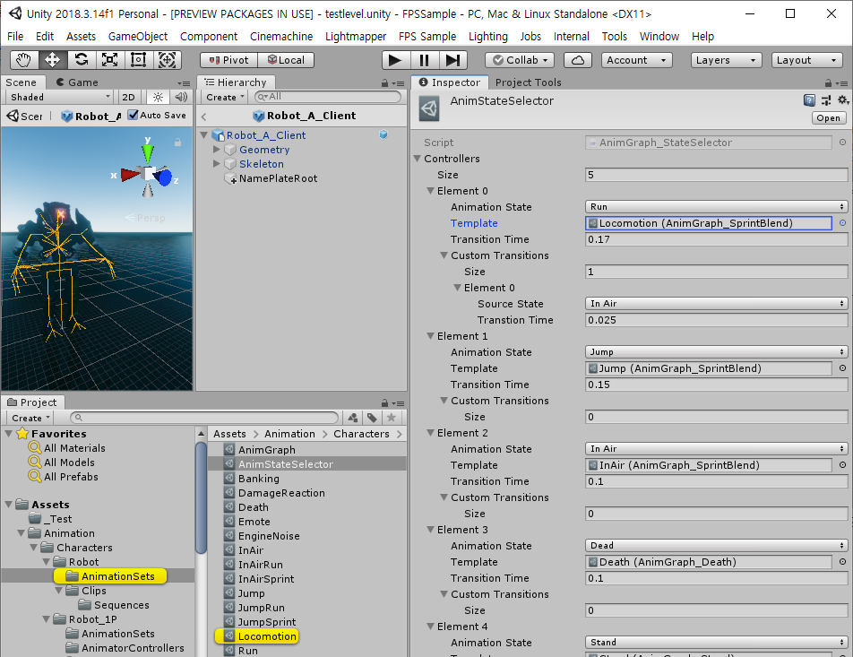The width and height of the screenshot is (853, 657).
Task: Click the red X axis gizmo cone
Action: [x=131, y=175]
